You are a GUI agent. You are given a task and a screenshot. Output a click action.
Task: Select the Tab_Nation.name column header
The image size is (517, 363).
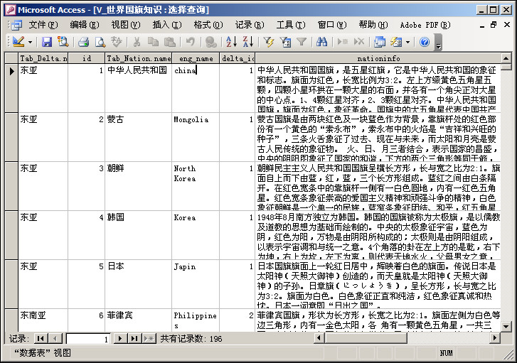click(x=139, y=58)
